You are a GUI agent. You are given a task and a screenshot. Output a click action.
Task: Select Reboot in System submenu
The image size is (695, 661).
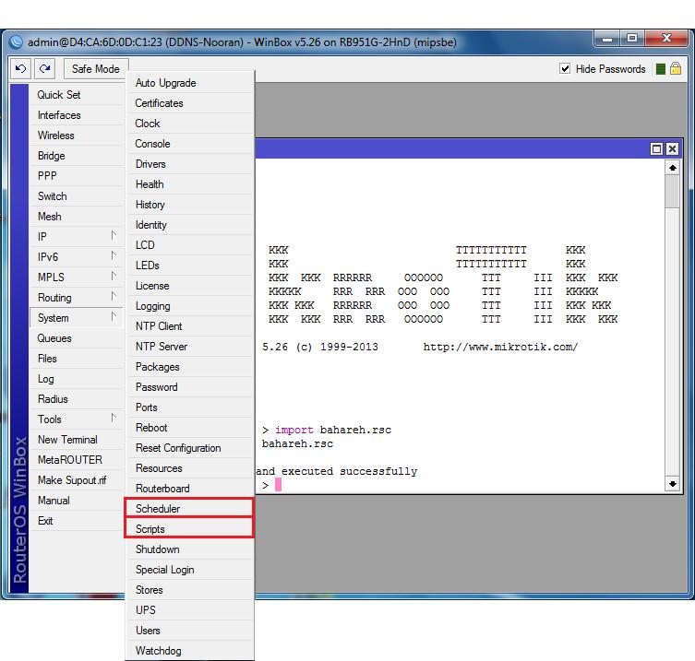[190, 428]
